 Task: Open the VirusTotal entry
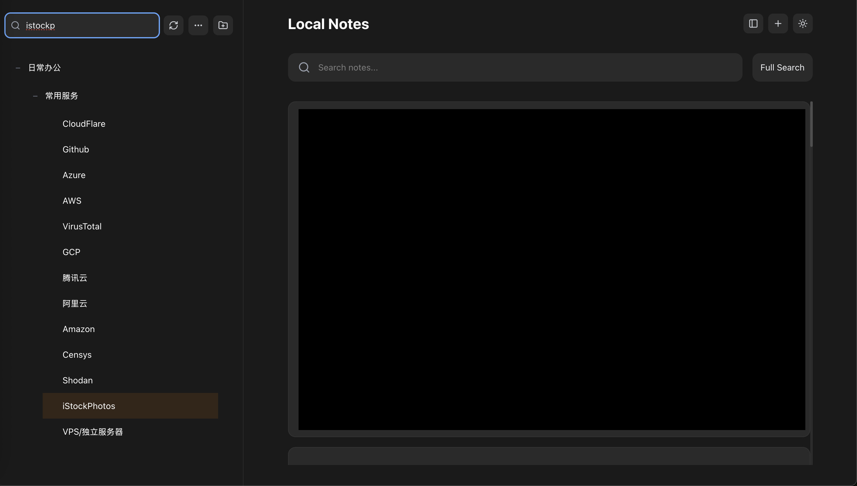(82, 226)
